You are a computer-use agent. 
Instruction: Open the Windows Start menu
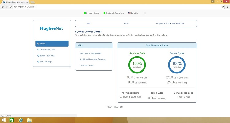click(3, 120)
